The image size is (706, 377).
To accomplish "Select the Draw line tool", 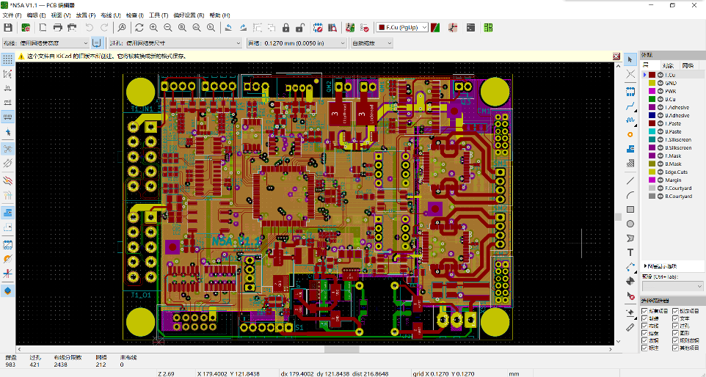I will 630,180.
